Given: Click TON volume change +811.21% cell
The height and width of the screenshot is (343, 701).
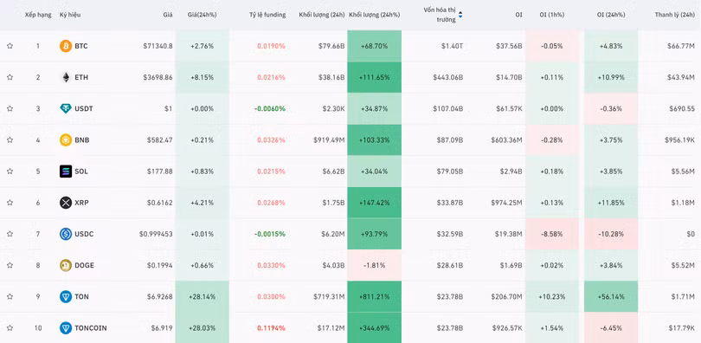Looking at the screenshot, I should [374, 296].
